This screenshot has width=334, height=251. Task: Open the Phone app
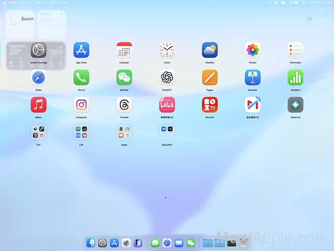point(81,77)
